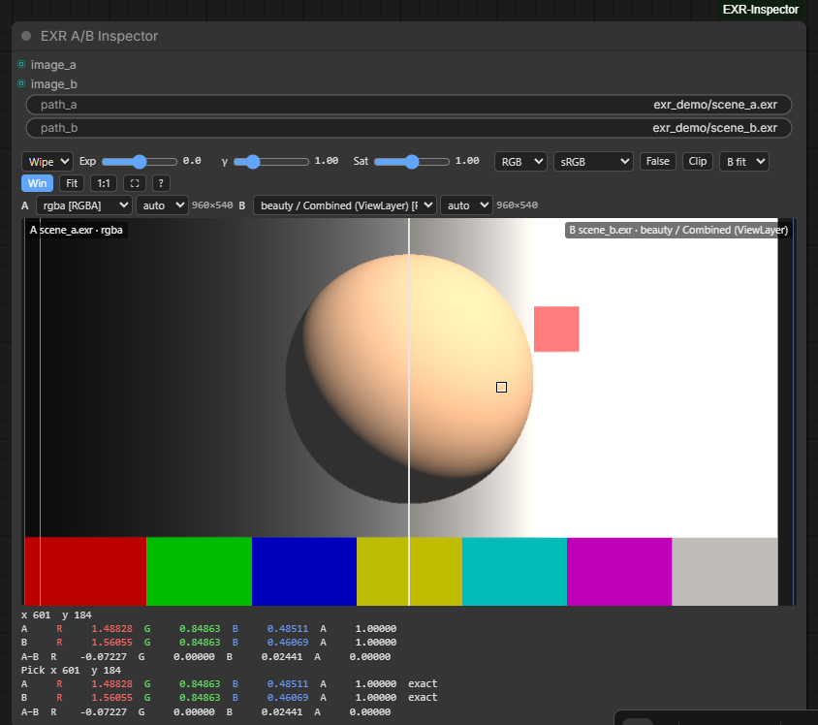Open the B fit dropdown

click(744, 162)
